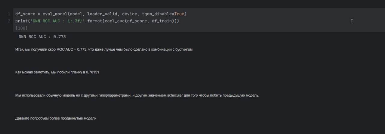
Task: Click line number 1 in the code cell
Action: 9,14
